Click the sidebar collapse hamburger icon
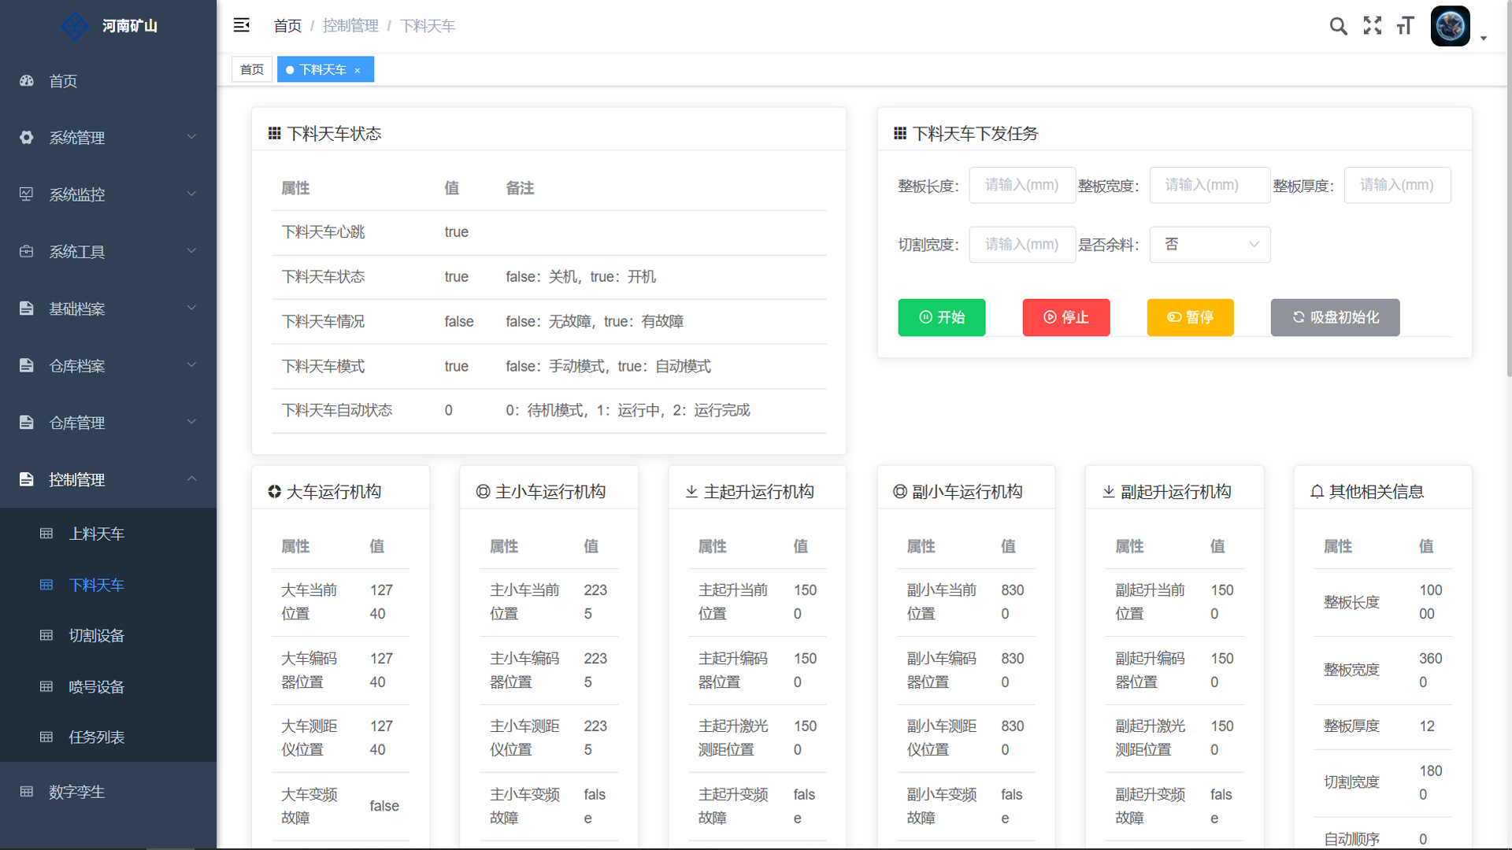The width and height of the screenshot is (1512, 850). 241,25
